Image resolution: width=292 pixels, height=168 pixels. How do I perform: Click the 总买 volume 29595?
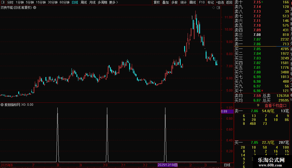coord(284,100)
